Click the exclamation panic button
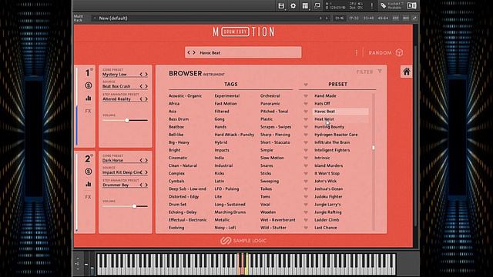Image resolution: width=493 pixels, height=277 pixels. pyautogui.click(x=372, y=5)
